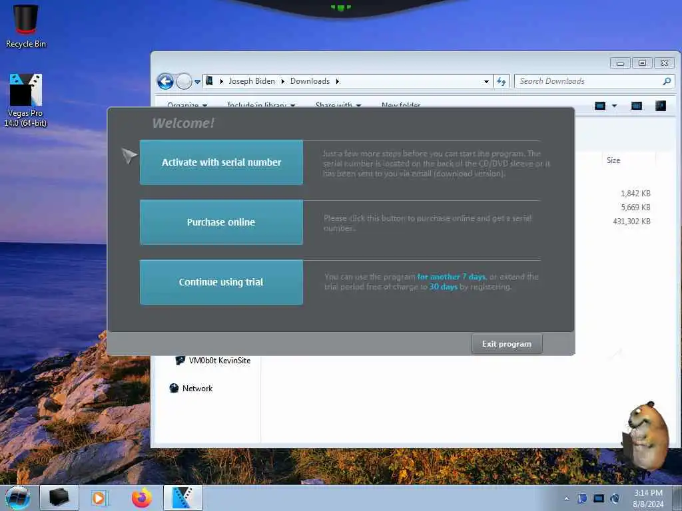682x511 pixels.
Task: Select Network in the navigation pane
Action: [x=191, y=389]
